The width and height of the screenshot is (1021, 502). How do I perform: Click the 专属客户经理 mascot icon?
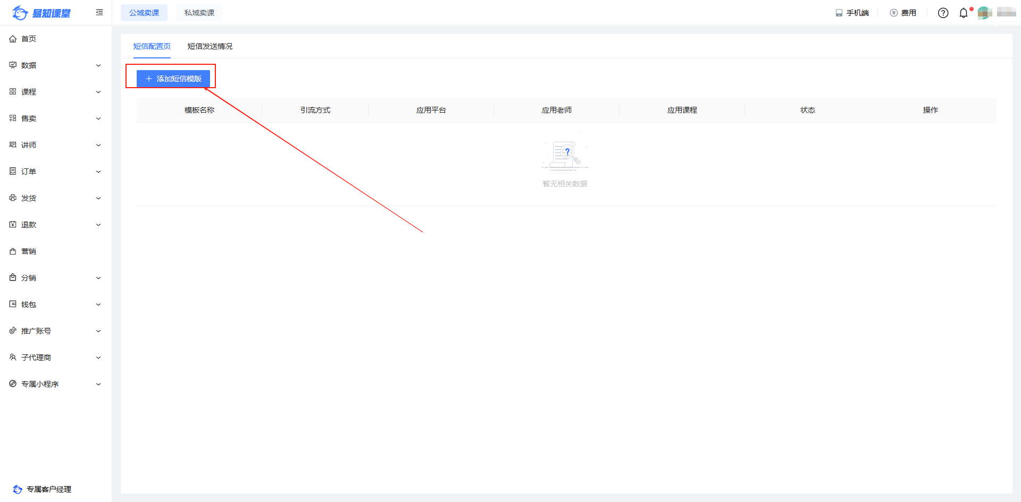(18, 489)
